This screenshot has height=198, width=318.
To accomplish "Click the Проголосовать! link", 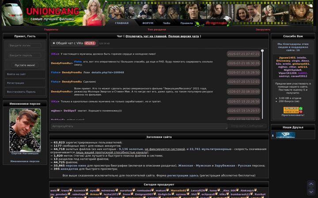I will pos(293,115).
